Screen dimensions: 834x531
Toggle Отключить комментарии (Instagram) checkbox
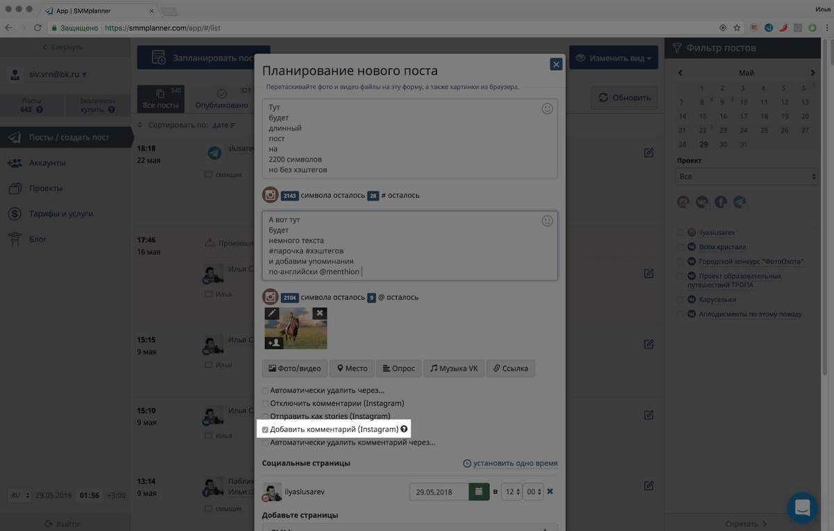point(265,403)
